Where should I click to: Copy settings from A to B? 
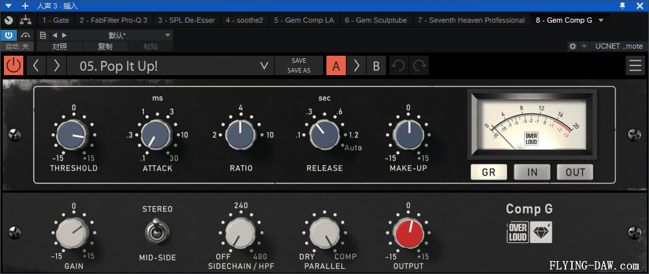[356, 65]
